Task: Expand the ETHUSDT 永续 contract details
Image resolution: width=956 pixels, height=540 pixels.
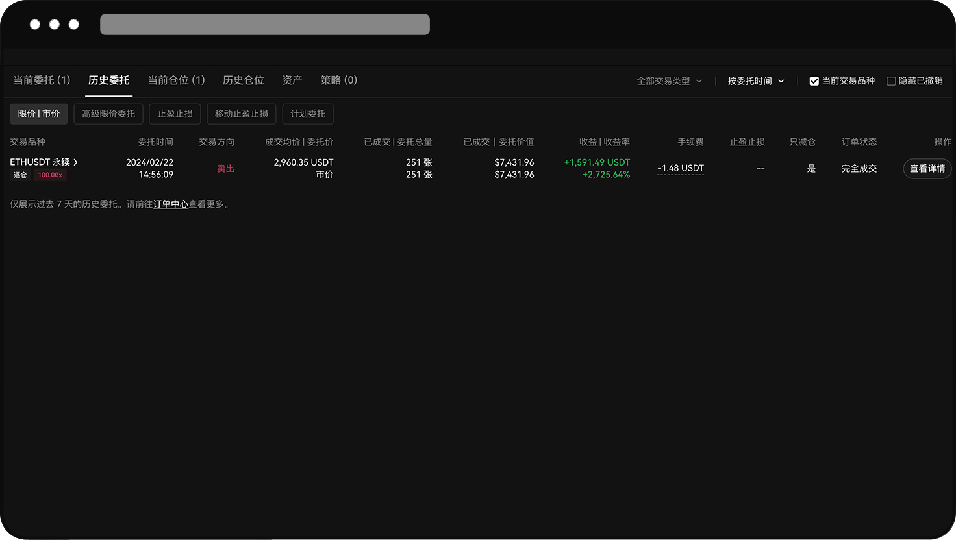Action: (44, 162)
